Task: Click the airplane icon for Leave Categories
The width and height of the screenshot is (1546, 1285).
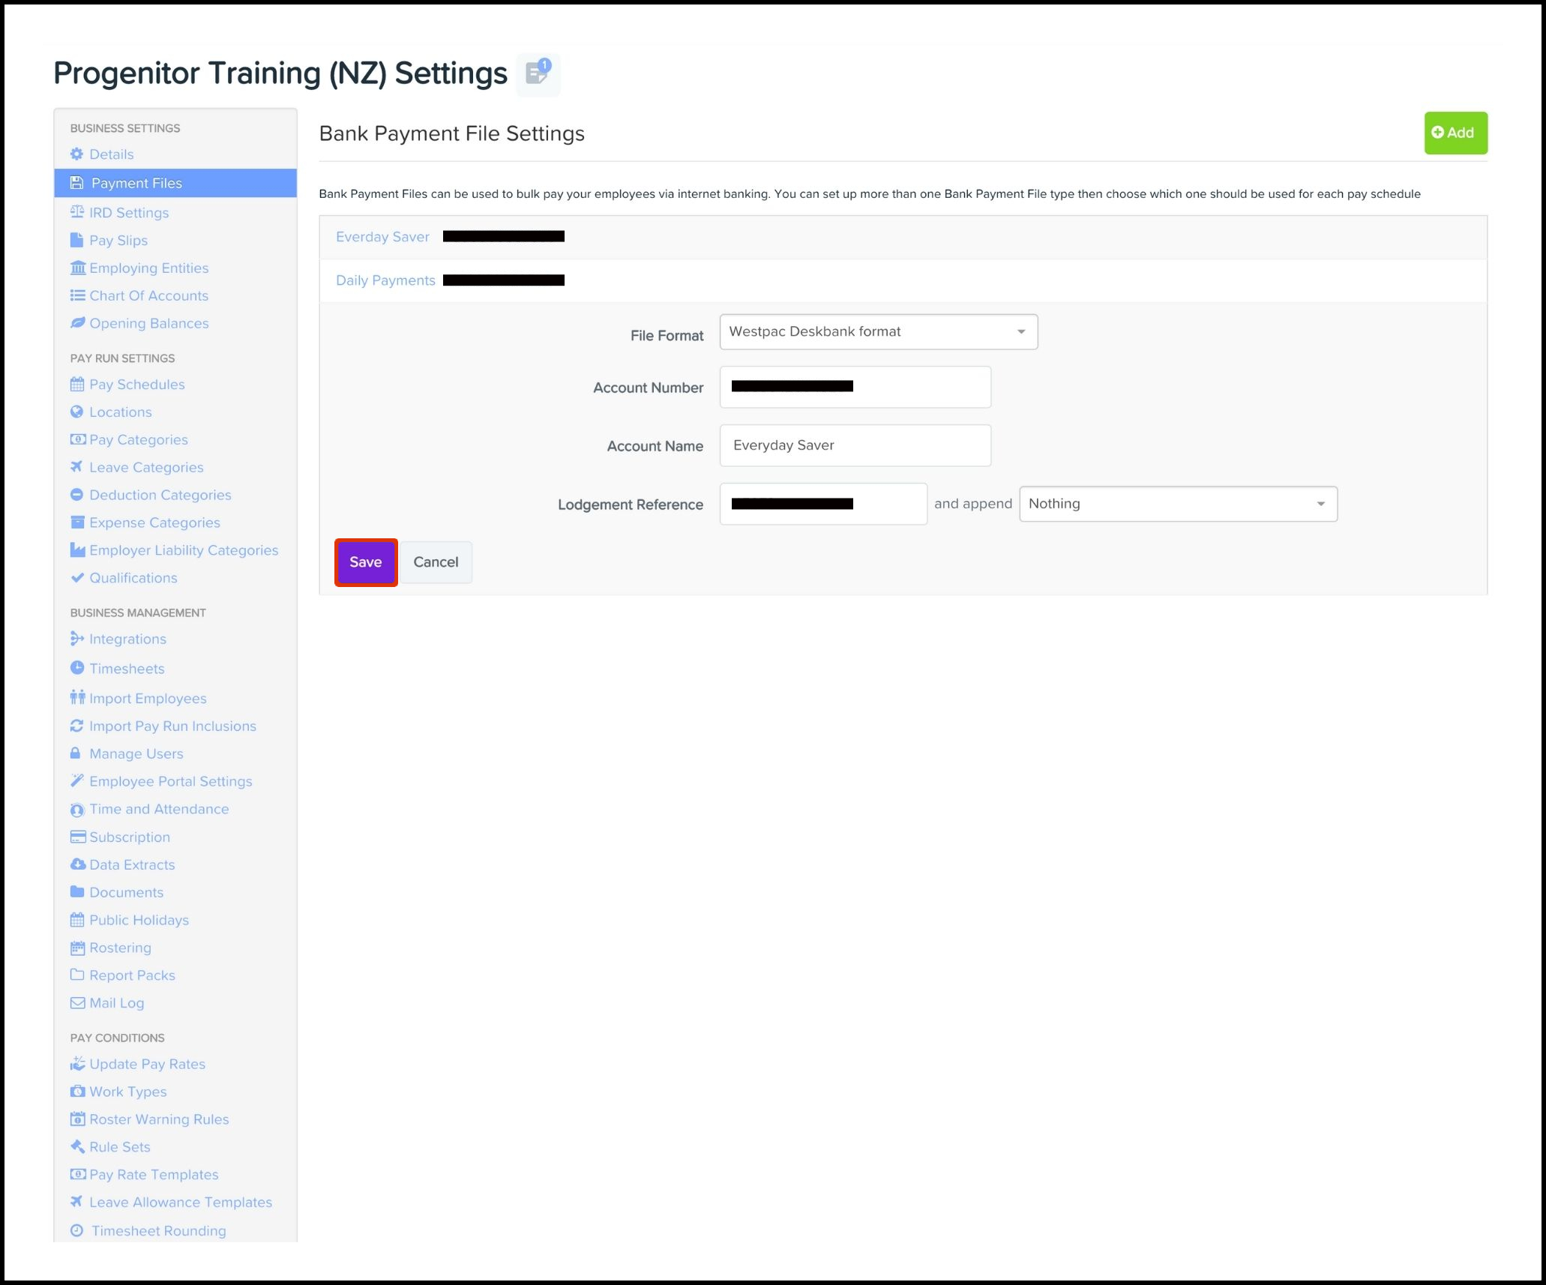Action: 76,467
